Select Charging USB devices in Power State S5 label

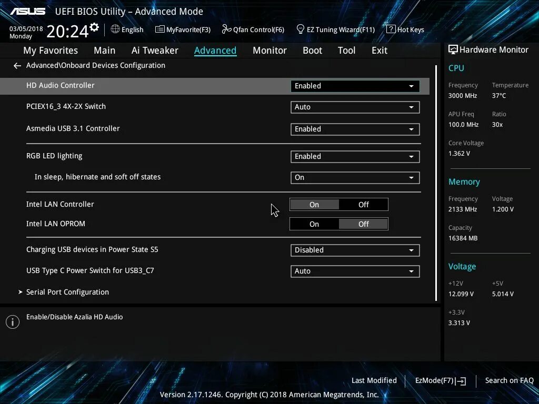92,250
